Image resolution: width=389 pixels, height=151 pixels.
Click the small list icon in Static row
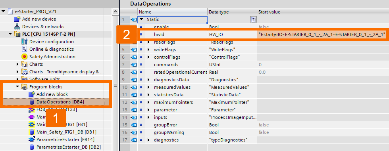click(253, 19)
